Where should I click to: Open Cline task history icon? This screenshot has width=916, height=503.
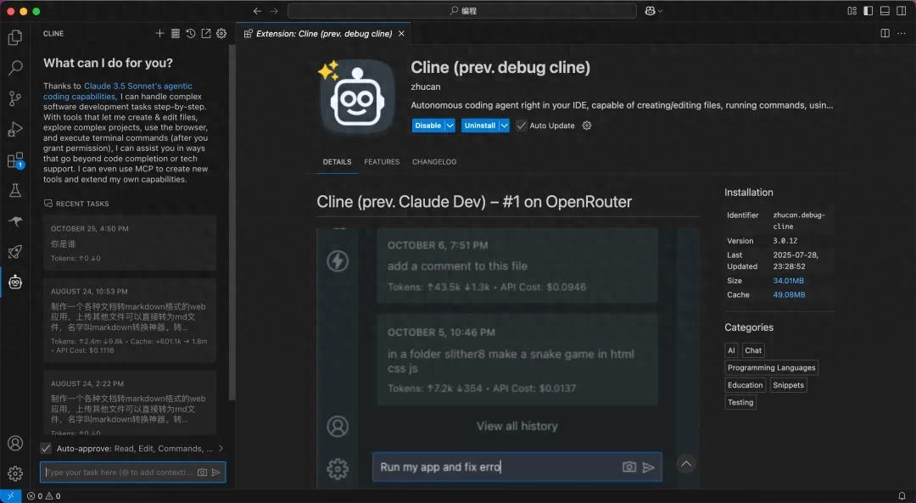coord(191,33)
